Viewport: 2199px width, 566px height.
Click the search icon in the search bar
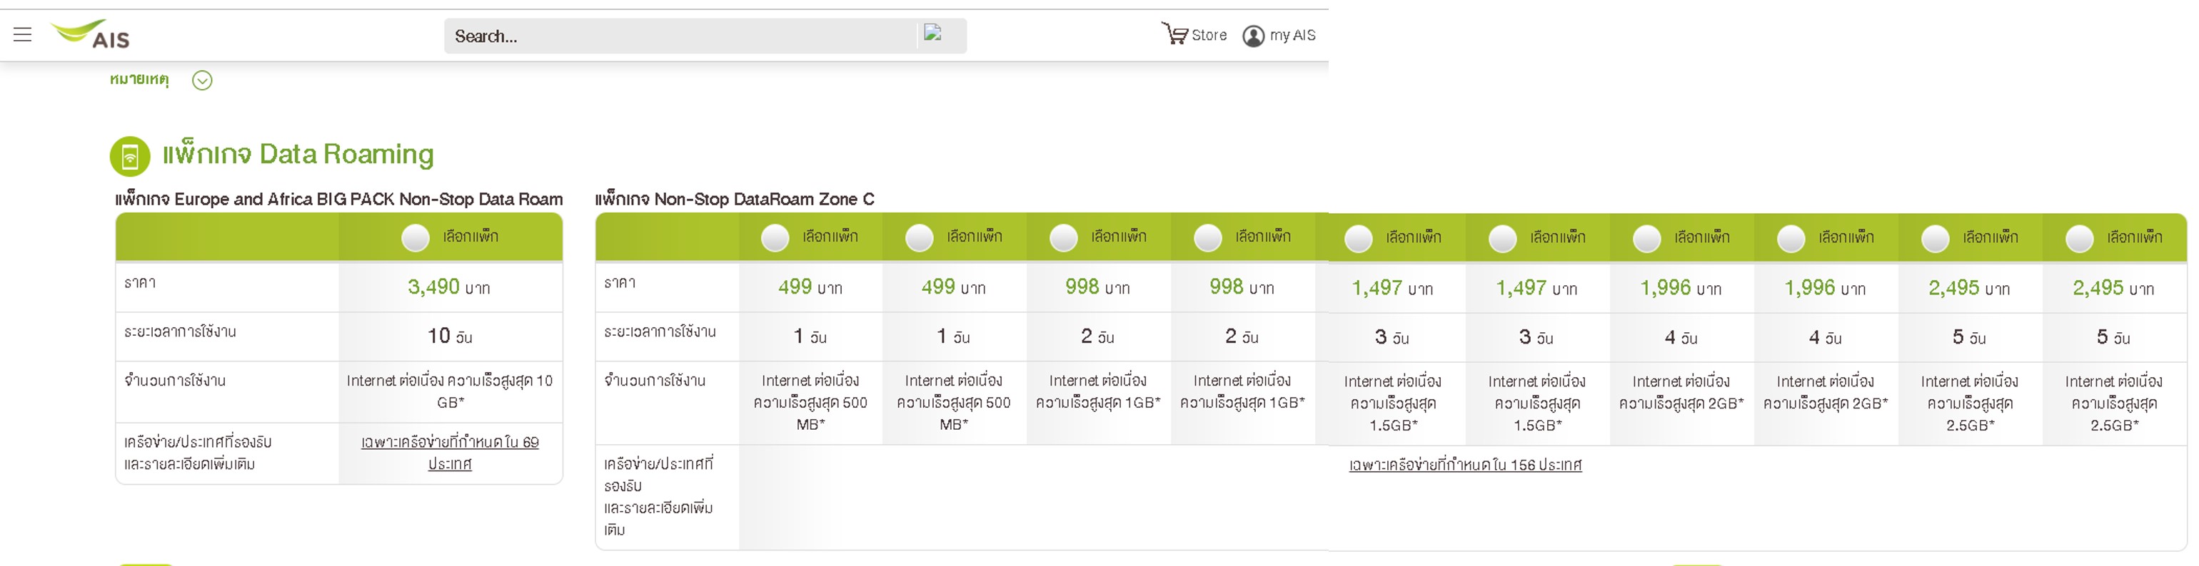pyautogui.click(x=933, y=34)
